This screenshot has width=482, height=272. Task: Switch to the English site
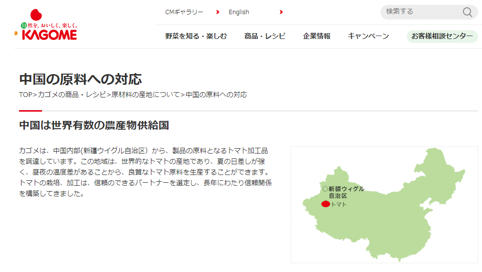coord(239,12)
